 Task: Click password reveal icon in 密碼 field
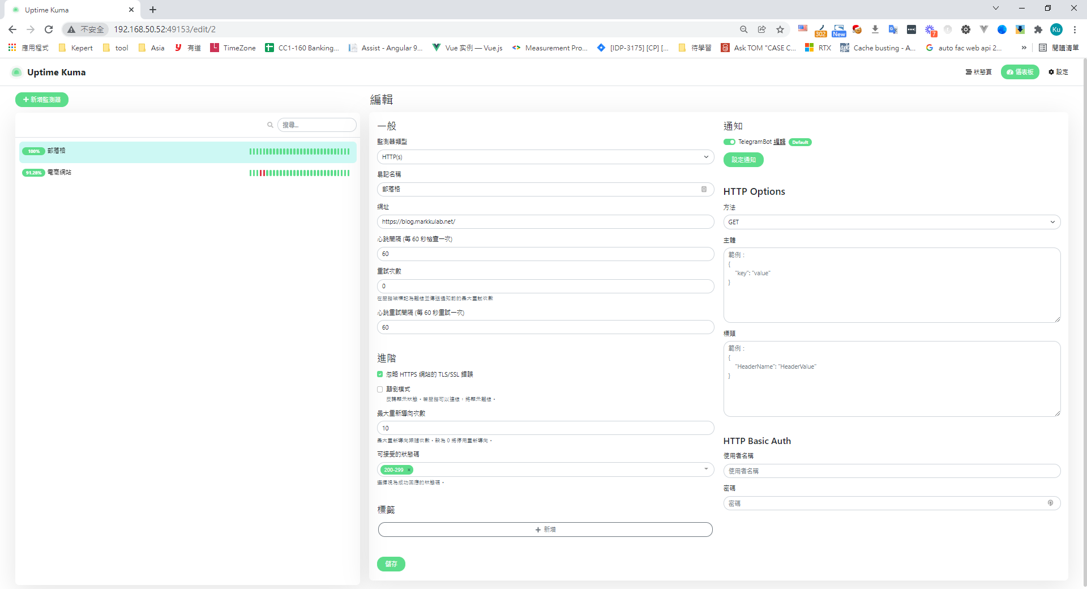pos(1050,503)
